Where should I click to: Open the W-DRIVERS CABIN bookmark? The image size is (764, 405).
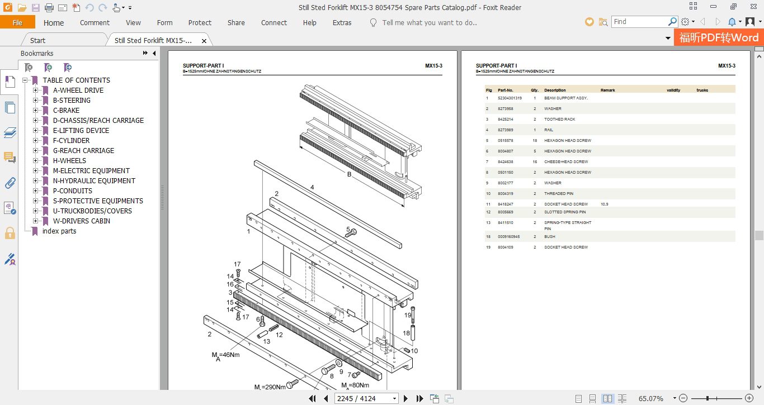(82, 221)
